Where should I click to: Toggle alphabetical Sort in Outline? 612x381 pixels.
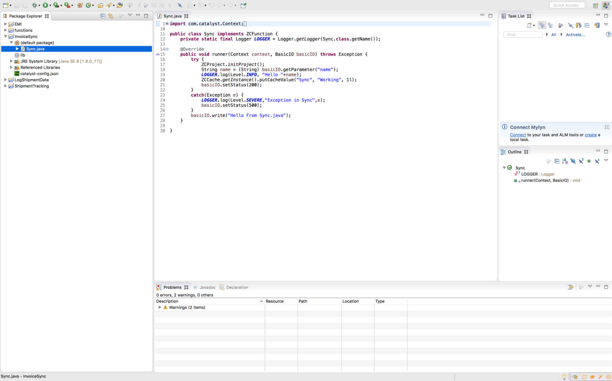[565, 161]
